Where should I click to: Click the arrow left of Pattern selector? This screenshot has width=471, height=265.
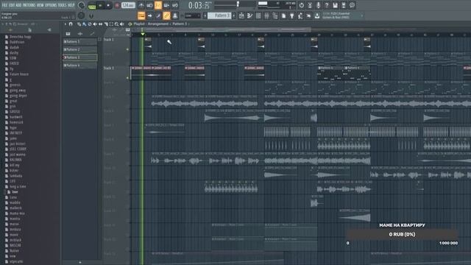click(205, 15)
